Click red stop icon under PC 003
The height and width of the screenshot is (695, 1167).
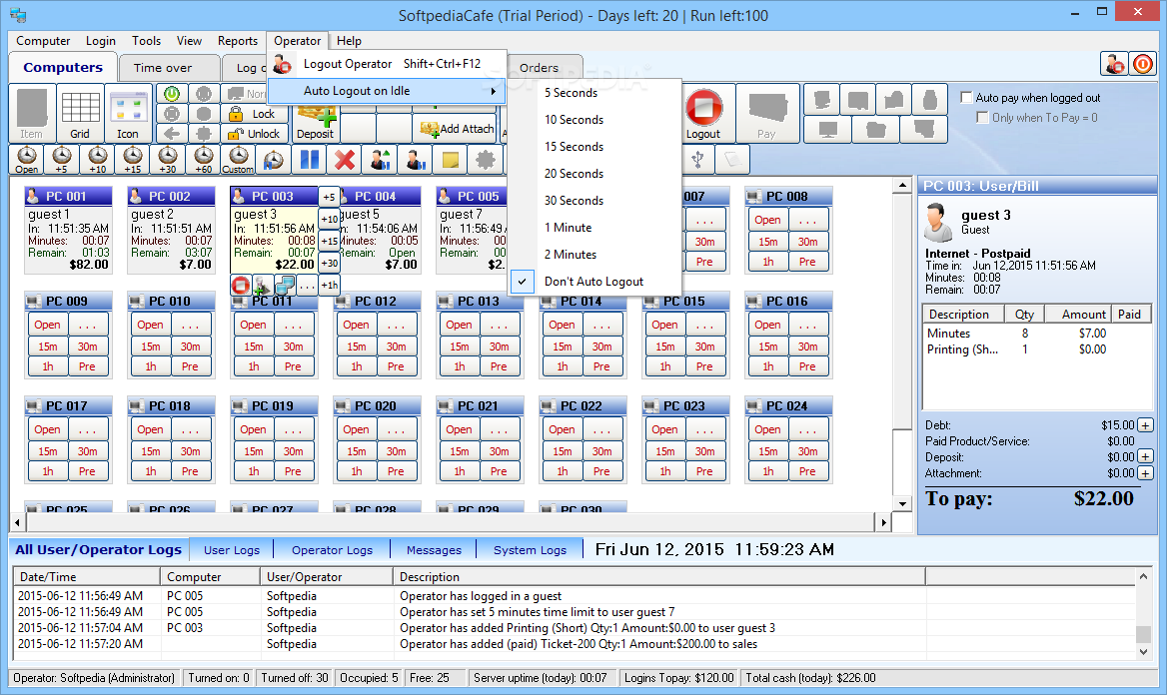[x=241, y=285]
